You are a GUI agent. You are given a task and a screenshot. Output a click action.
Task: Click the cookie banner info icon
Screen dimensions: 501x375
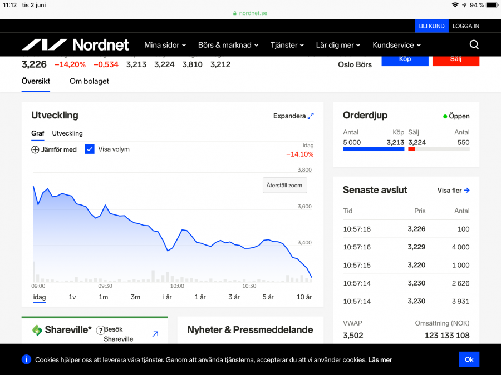coord(26,359)
